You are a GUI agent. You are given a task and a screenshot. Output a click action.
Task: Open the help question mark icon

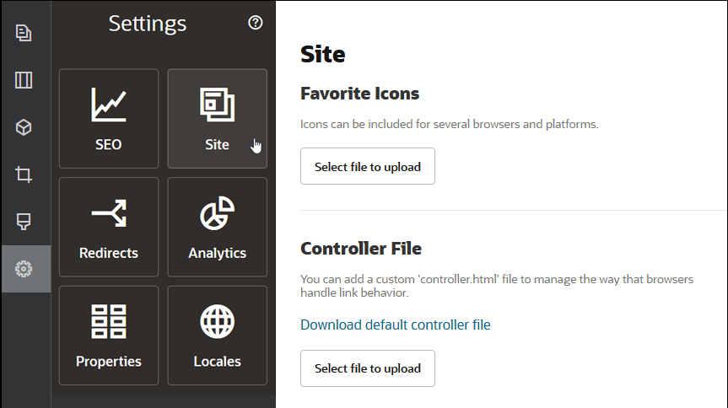click(256, 23)
